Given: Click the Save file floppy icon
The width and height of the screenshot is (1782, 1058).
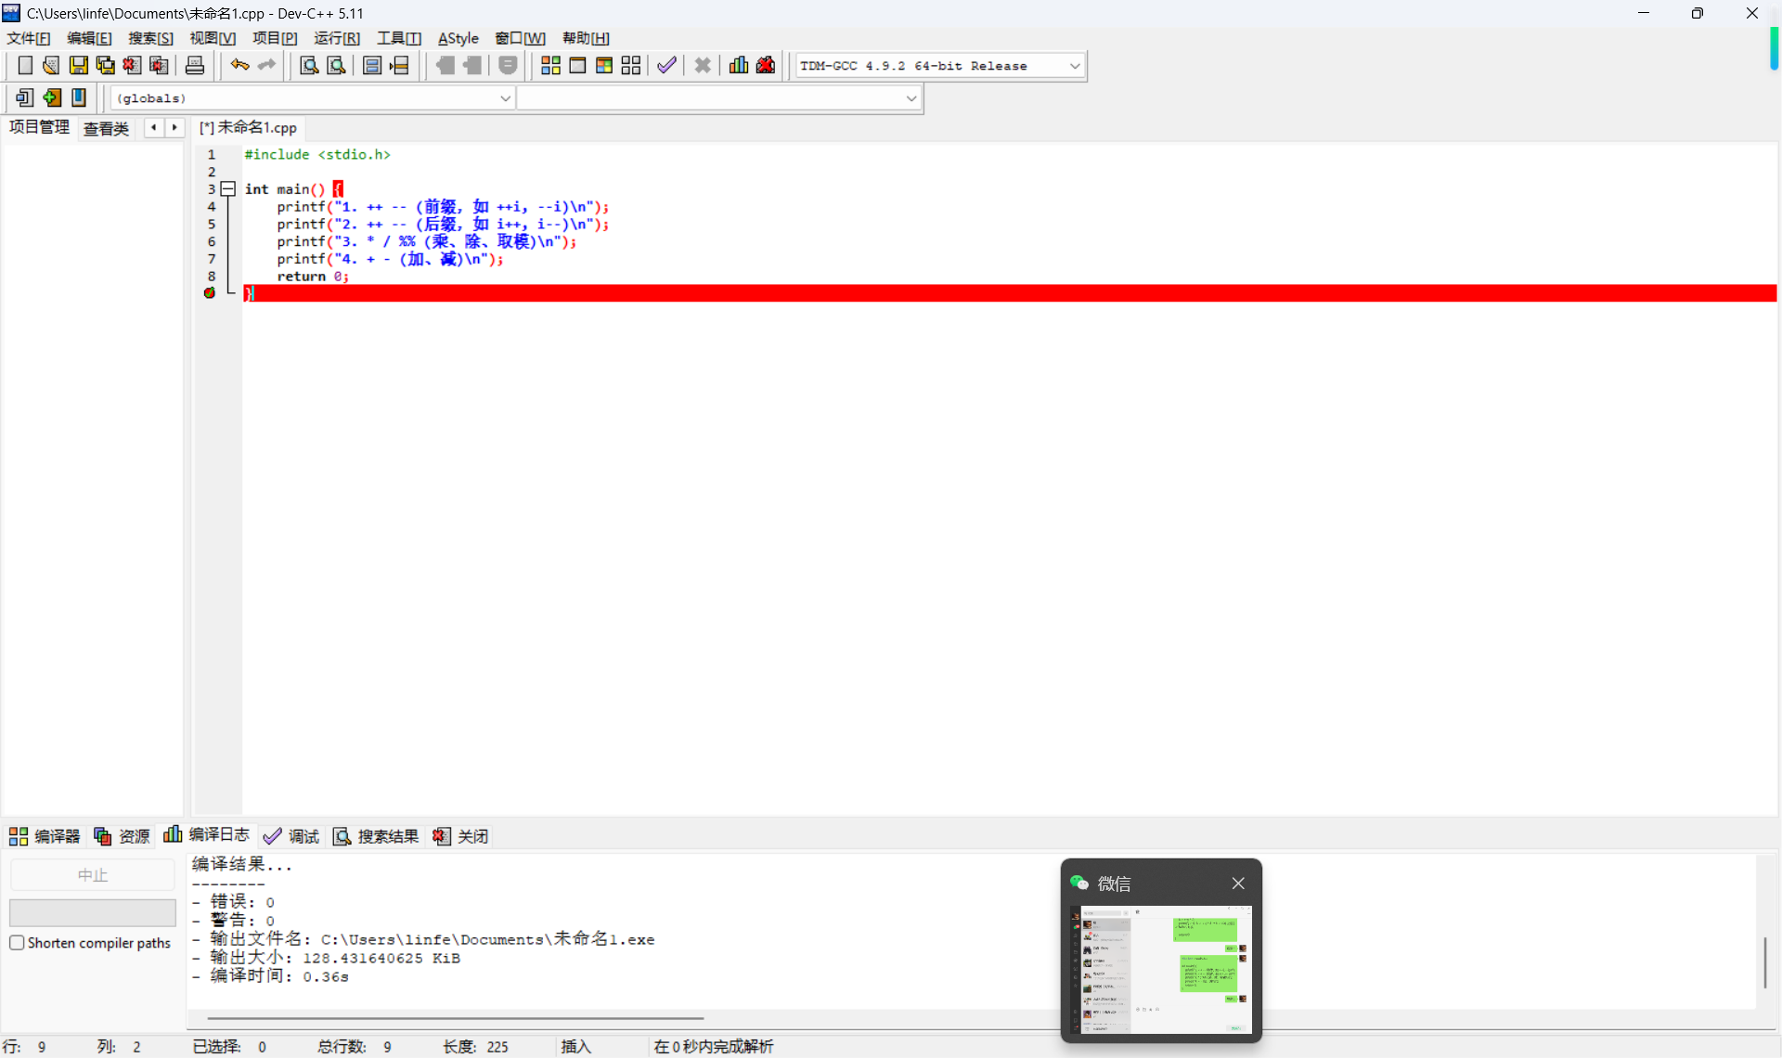Looking at the screenshot, I should coord(78,65).
